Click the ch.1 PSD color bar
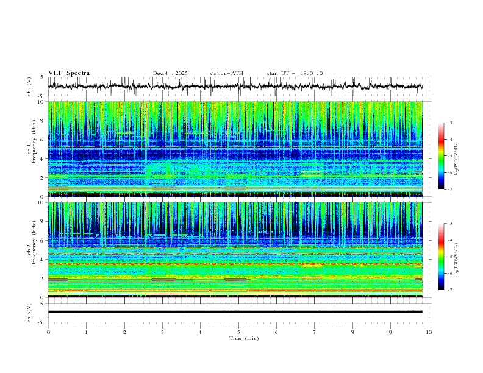This screenshot has width=483, height=373. [x=441, y=156]
